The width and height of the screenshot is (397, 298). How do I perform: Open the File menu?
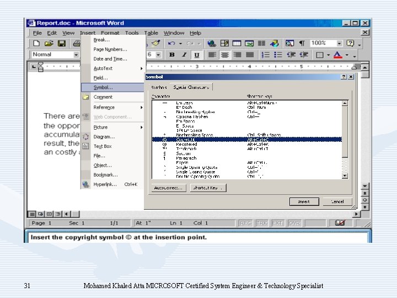point(37,33)
